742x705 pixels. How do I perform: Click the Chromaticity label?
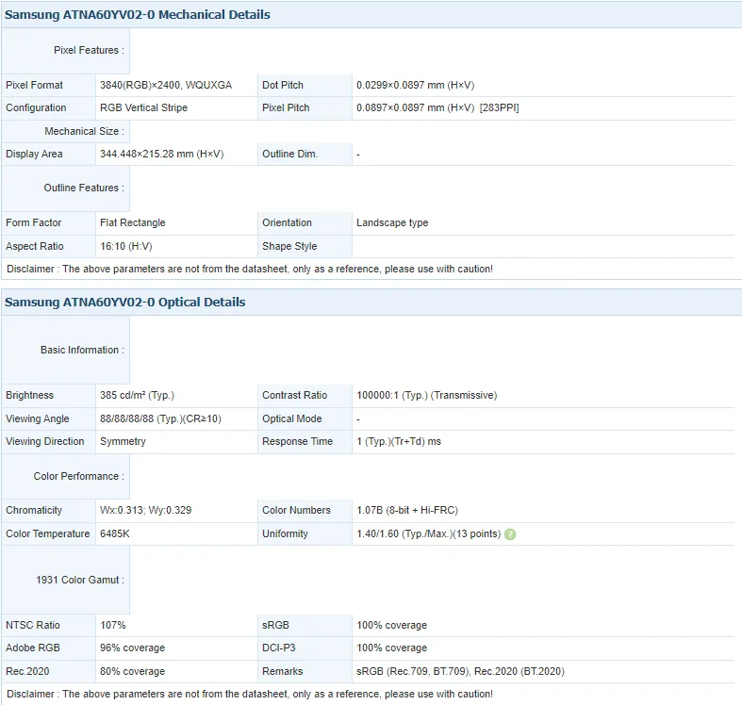(34, 511)
